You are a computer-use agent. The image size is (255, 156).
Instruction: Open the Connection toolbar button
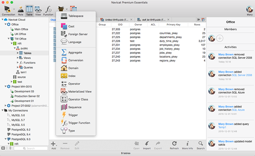click(x=8, y=11)
